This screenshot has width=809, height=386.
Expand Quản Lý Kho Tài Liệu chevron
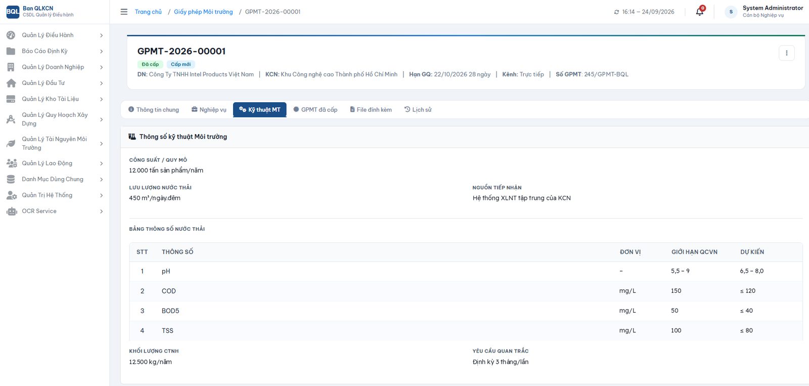coord(102,99)
